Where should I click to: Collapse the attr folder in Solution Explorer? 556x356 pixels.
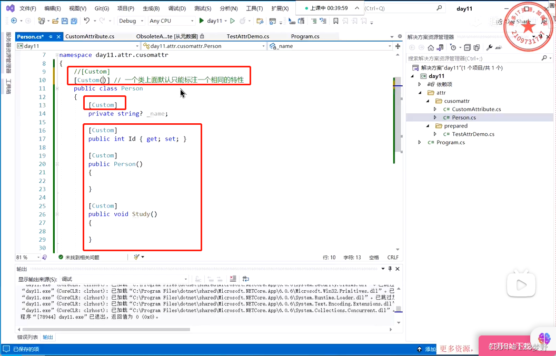point(420,93)
